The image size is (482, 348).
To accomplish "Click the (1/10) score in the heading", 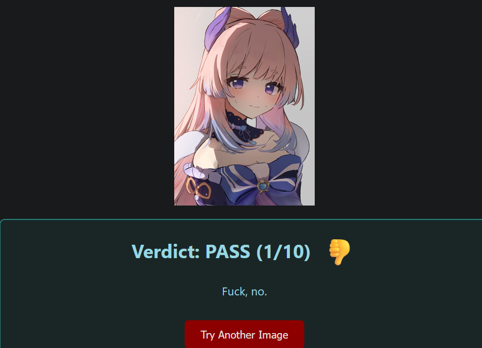I will coord(283,252).
